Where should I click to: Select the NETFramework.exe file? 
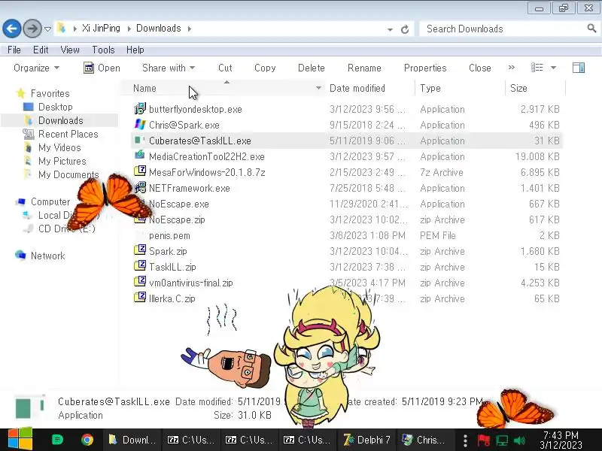[x=190, y=189]
